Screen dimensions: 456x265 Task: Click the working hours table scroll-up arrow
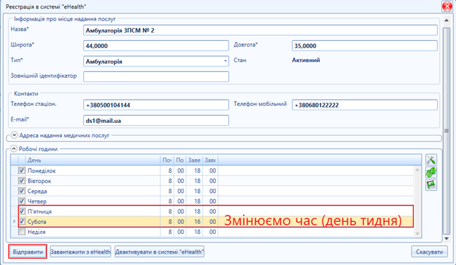pyautogui.click(x=417, y=170)
